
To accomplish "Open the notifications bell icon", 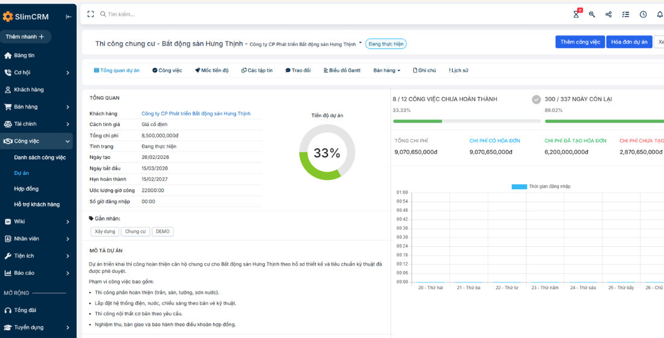I will coord(660,14).
